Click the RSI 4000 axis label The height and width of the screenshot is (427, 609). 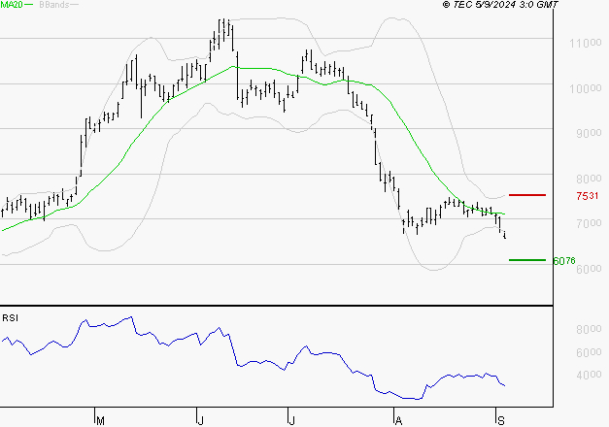589,375
